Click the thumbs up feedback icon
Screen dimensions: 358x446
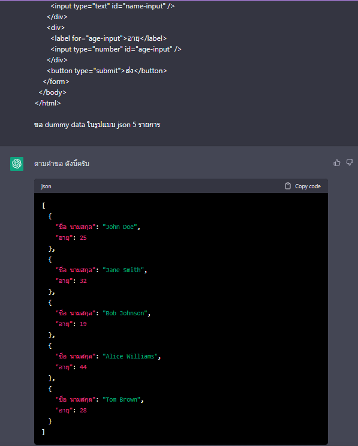point(336,162)
